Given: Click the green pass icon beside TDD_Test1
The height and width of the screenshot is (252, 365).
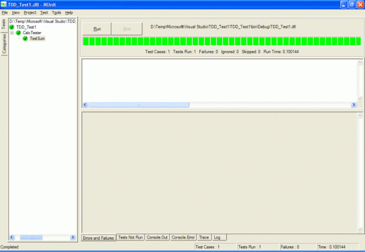Looking at the screenshot, I should [x=12, y=28].
